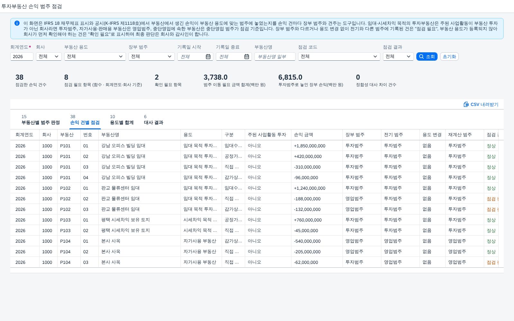Open the 장부 범주 dropdown
Screen dimensions: 514x321
point(151,56)
